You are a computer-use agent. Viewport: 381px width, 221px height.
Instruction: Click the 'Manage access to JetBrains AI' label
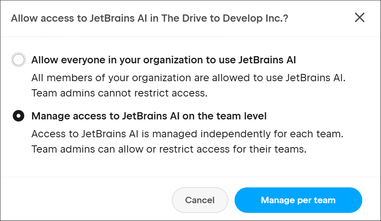click(149, 116)
